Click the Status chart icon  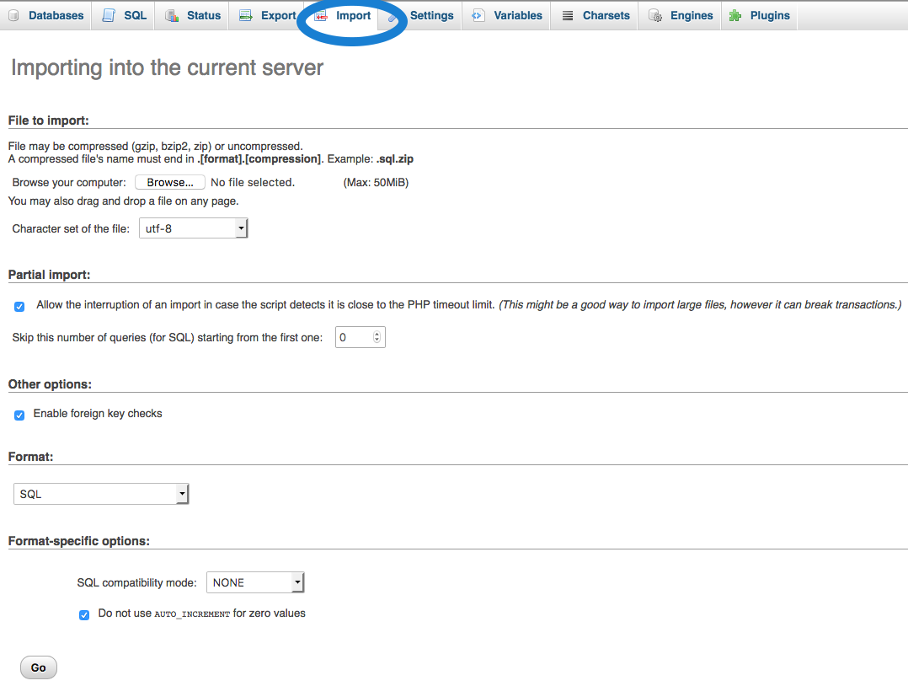pyautogui.click(x=172, y=16)
